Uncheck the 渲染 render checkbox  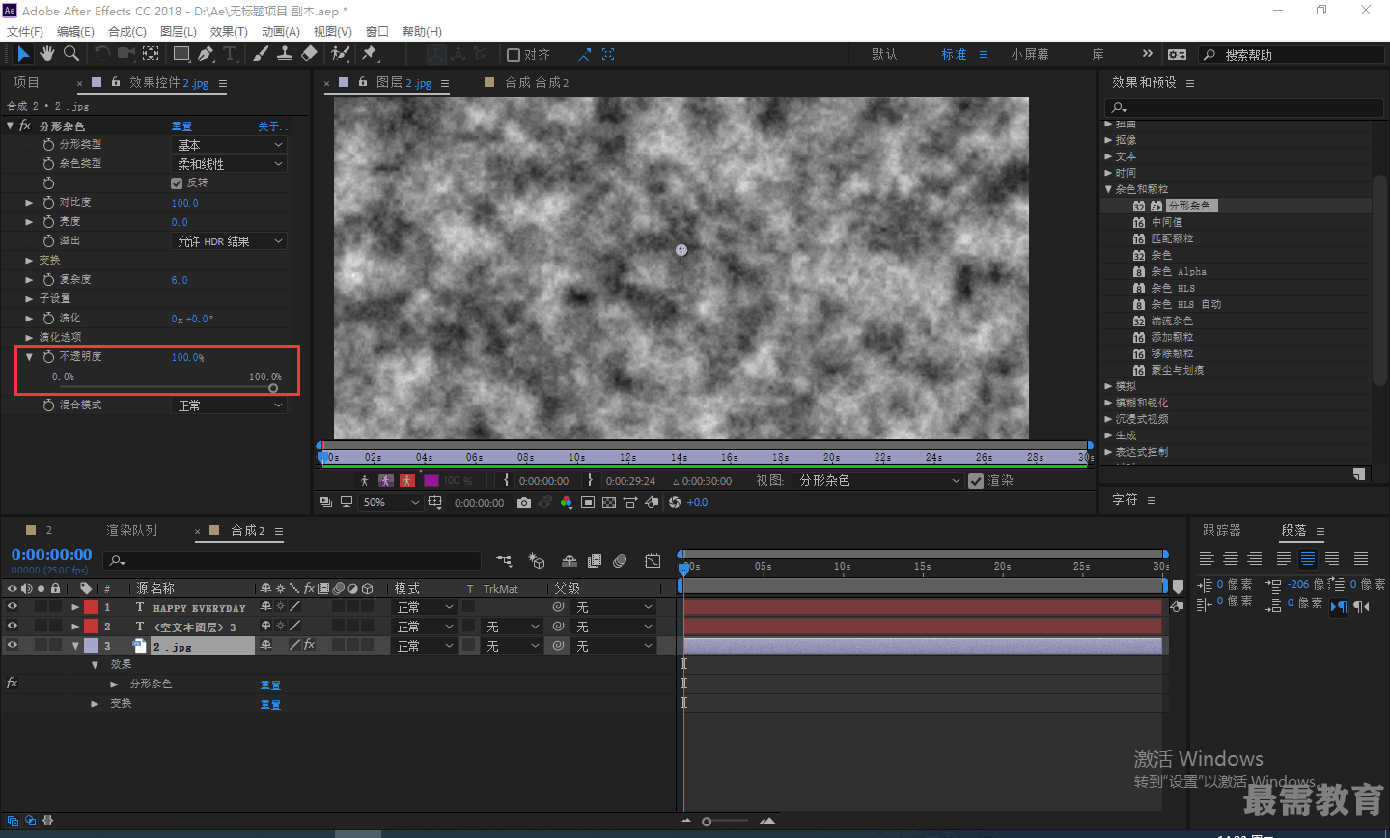click(x=976, y=481)
